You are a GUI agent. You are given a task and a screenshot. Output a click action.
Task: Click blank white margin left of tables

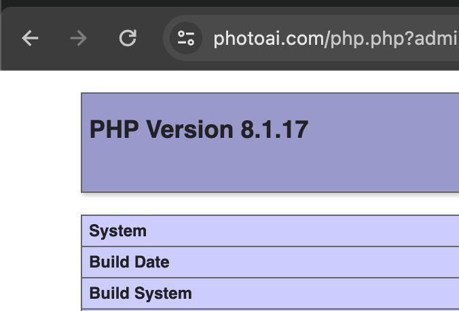click(x=40, y=190)
